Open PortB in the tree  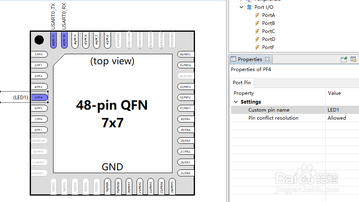coord(268,23)
